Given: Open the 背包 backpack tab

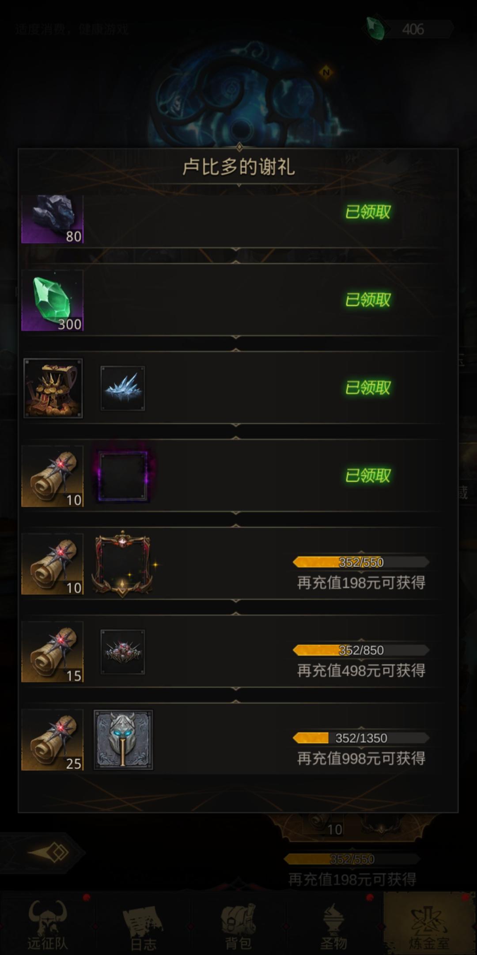Looking at the screenshot, I should [238, 924].
